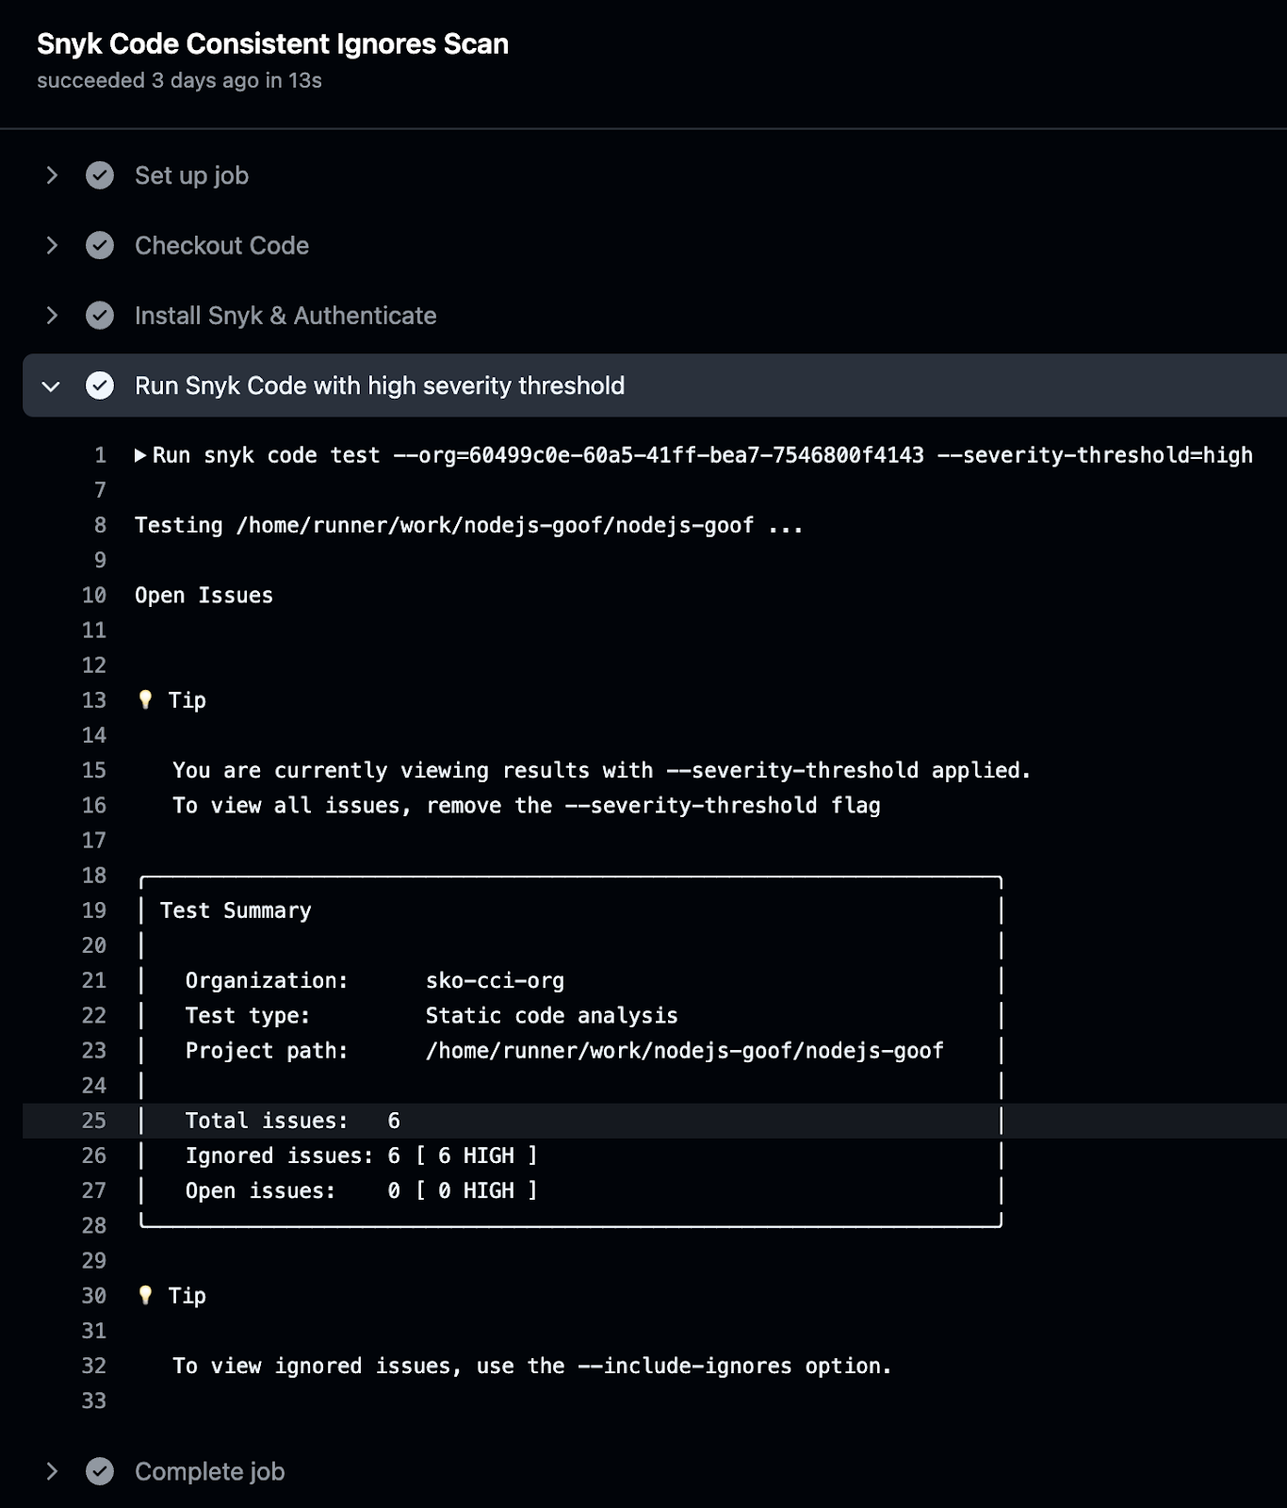
Task: Expand the Install Snyk & Authenticate chevron
Action: [52, 316]
